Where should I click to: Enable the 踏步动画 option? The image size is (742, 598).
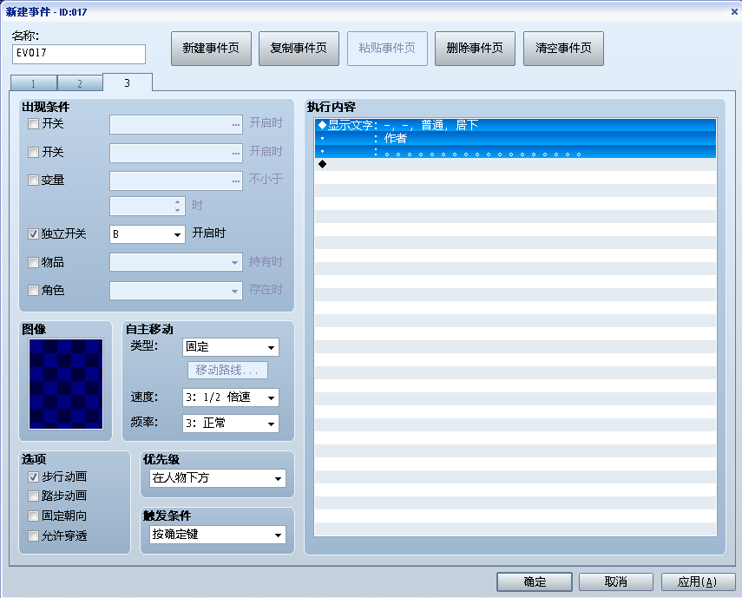tap(33, 496)
